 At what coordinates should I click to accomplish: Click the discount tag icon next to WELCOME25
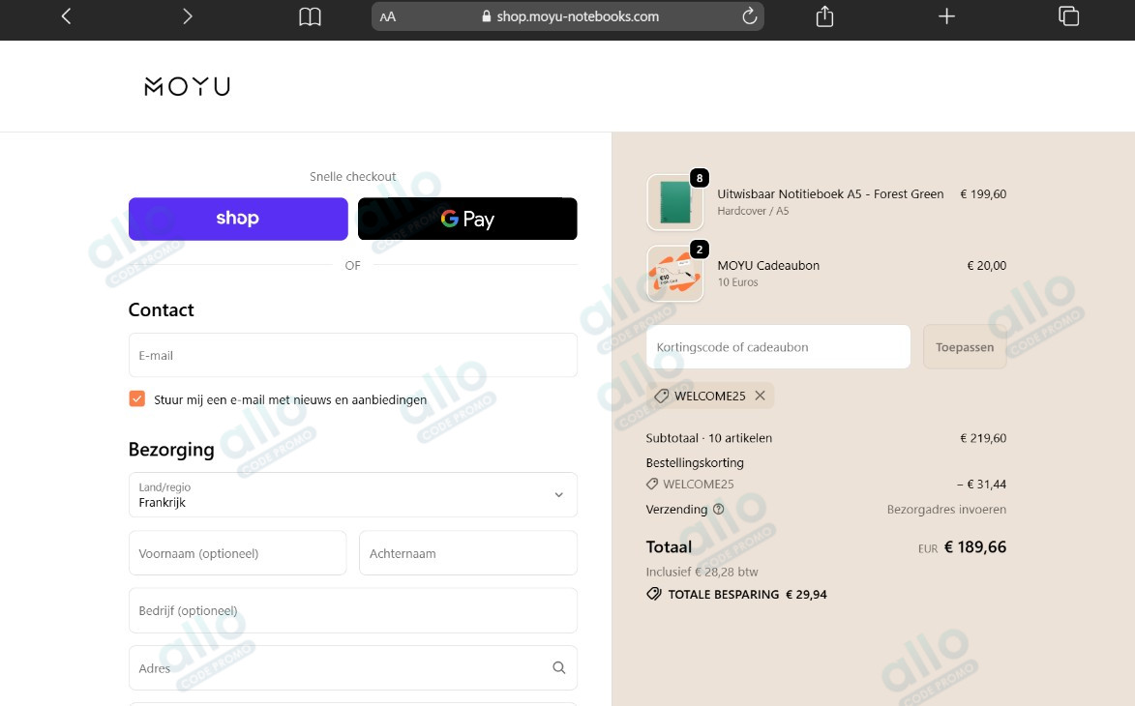662,396
